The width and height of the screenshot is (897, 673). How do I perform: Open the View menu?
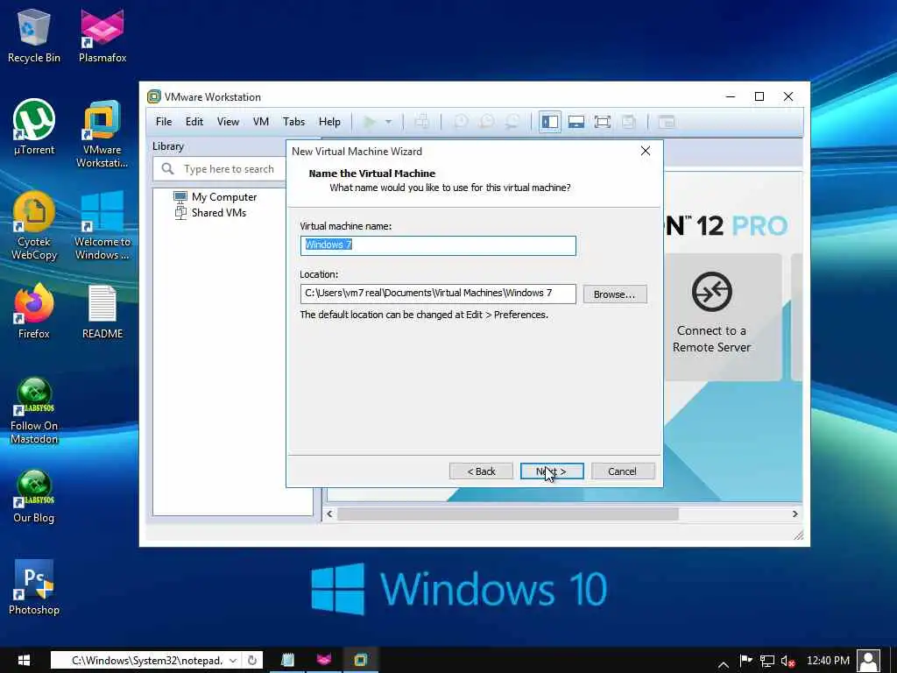(x=228, y=121)
